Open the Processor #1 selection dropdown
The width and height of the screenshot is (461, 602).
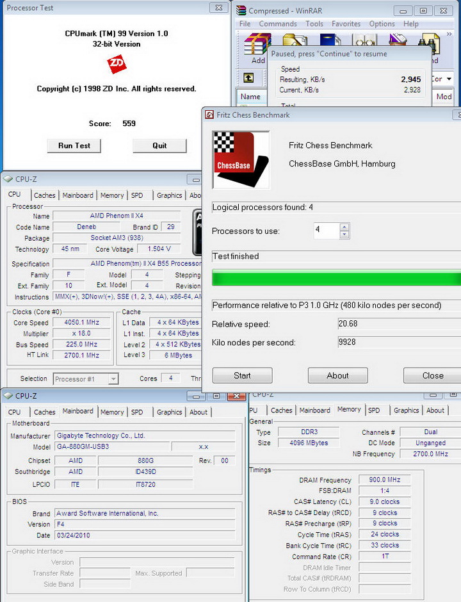pyautogui.click(x=113, y=379)
